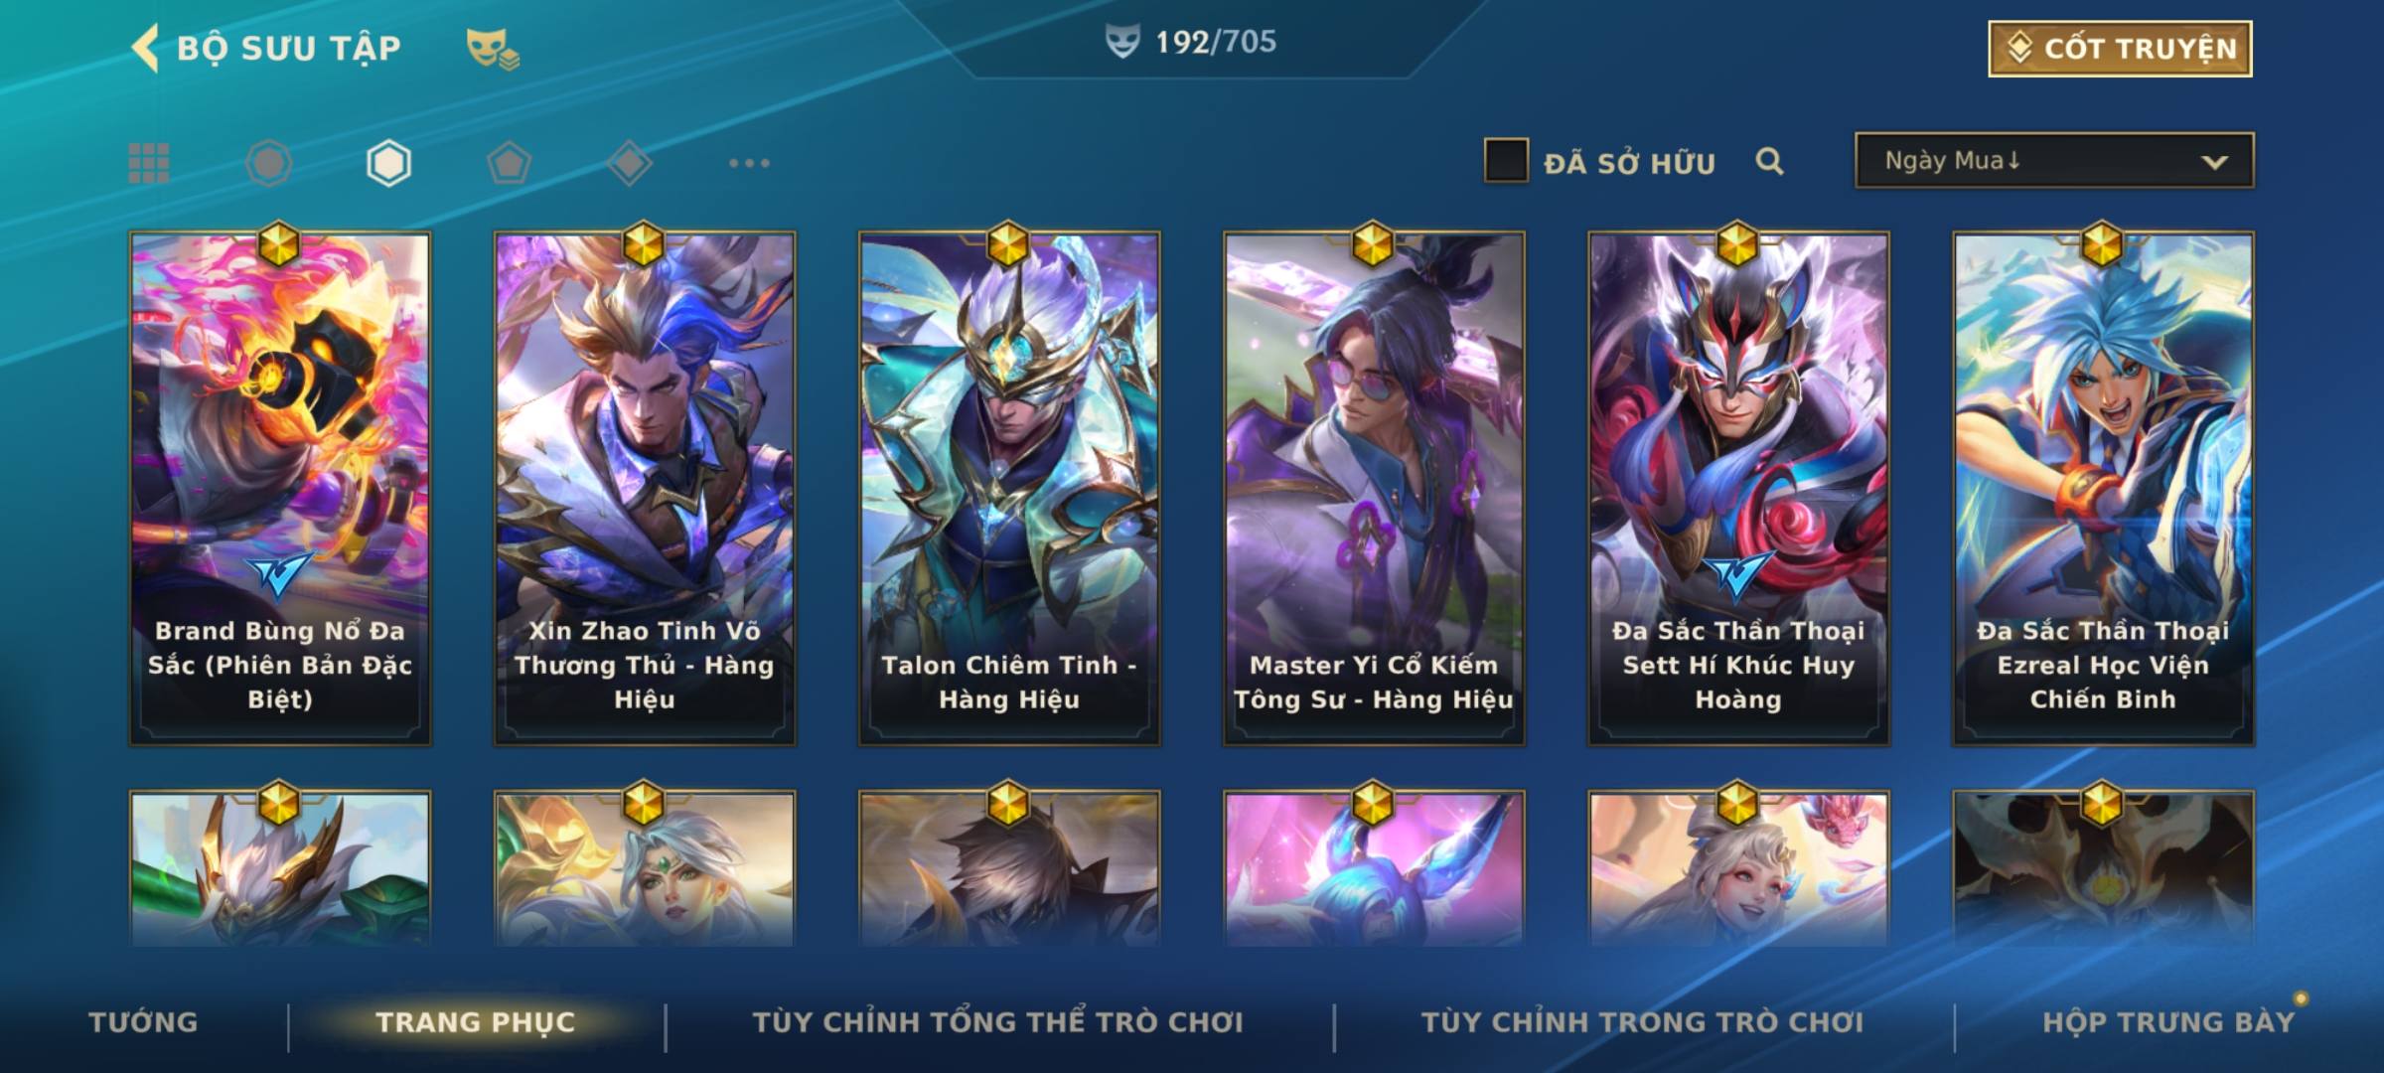The image size is (2384, 1073).
Task: Open Tùy Chỉnh Trong Trò Chơi tab
Action: coord(1642,1021)
